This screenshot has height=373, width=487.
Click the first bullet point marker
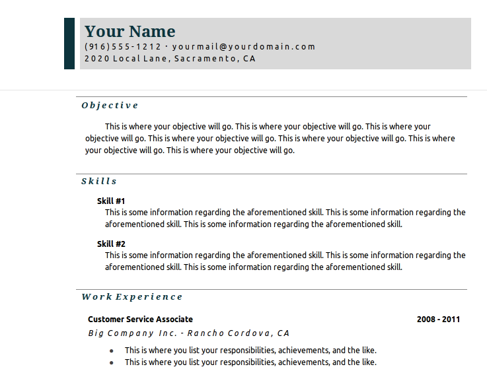tap(112, 351)
